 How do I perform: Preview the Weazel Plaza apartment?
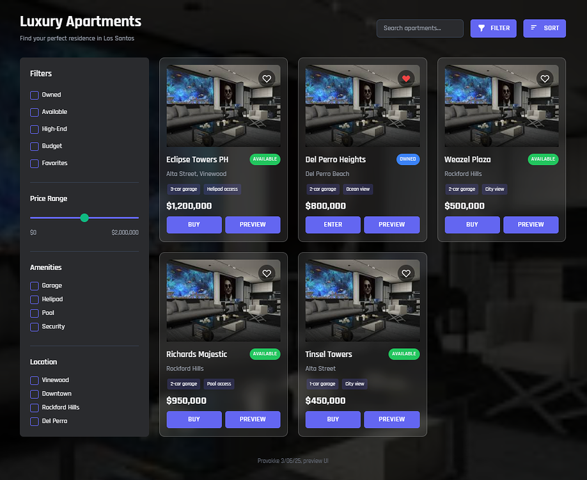(531, 225)
